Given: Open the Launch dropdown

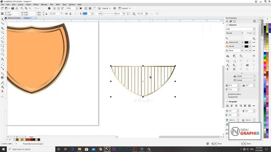Looking at the screenshot, I should click(x=130, y=8).
